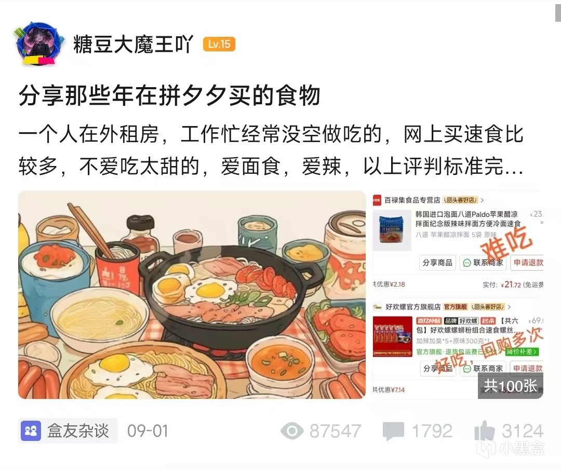561x470 pixels.
Task: Expand 百禄集食品专营店 store chevron
Action: pyautogui.click(x=482, y=200)
